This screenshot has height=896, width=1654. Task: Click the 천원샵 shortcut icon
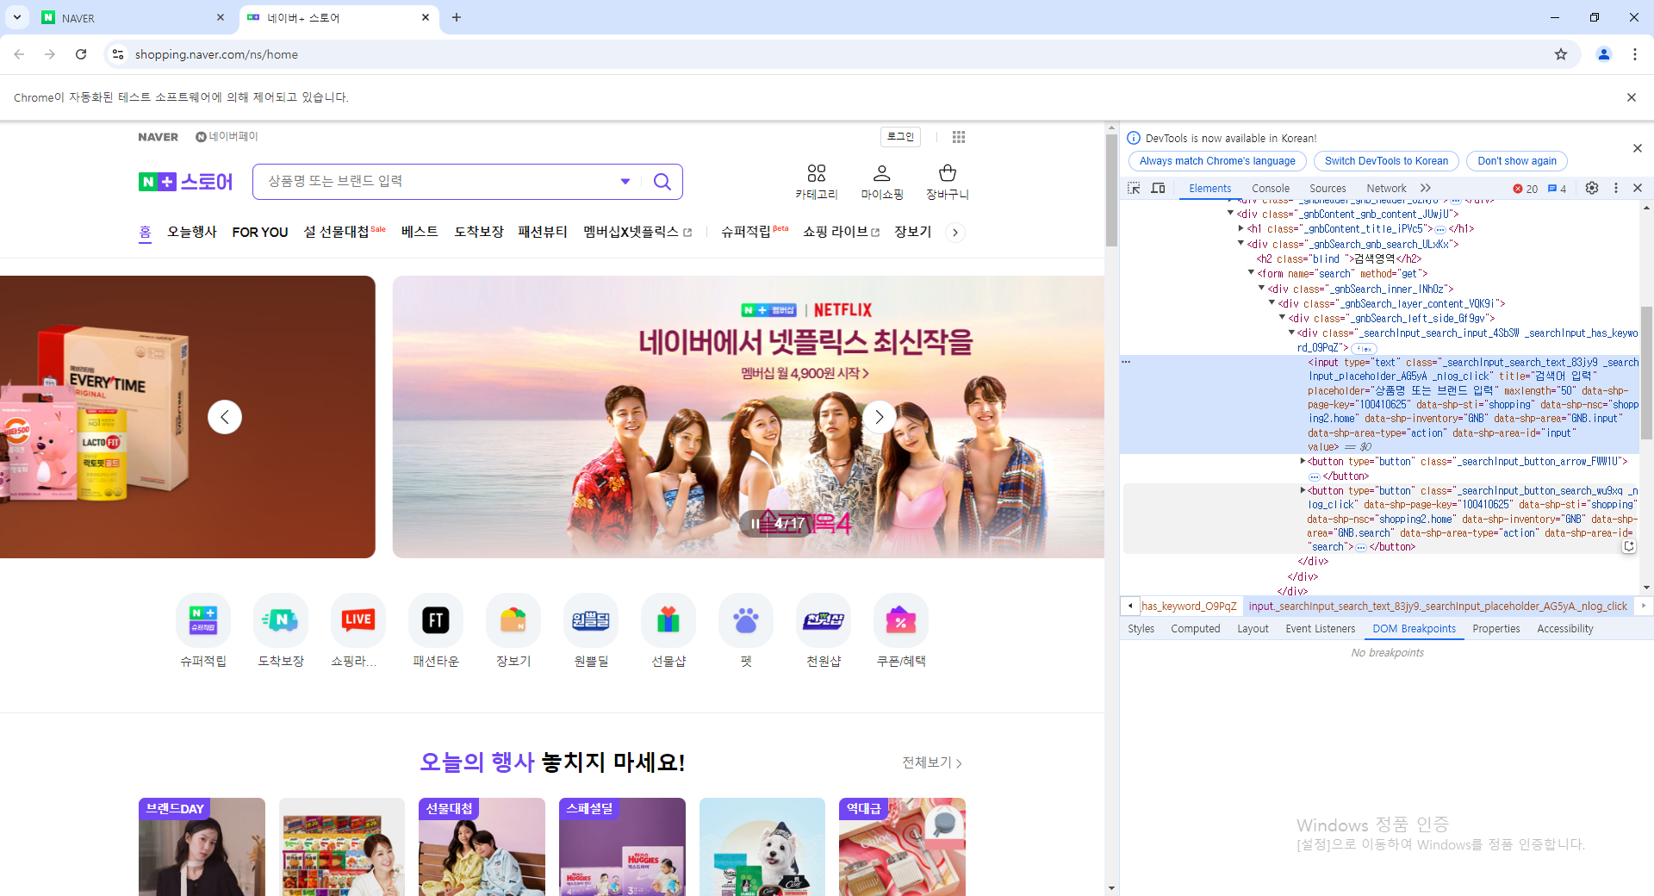[x=824, y=620]
